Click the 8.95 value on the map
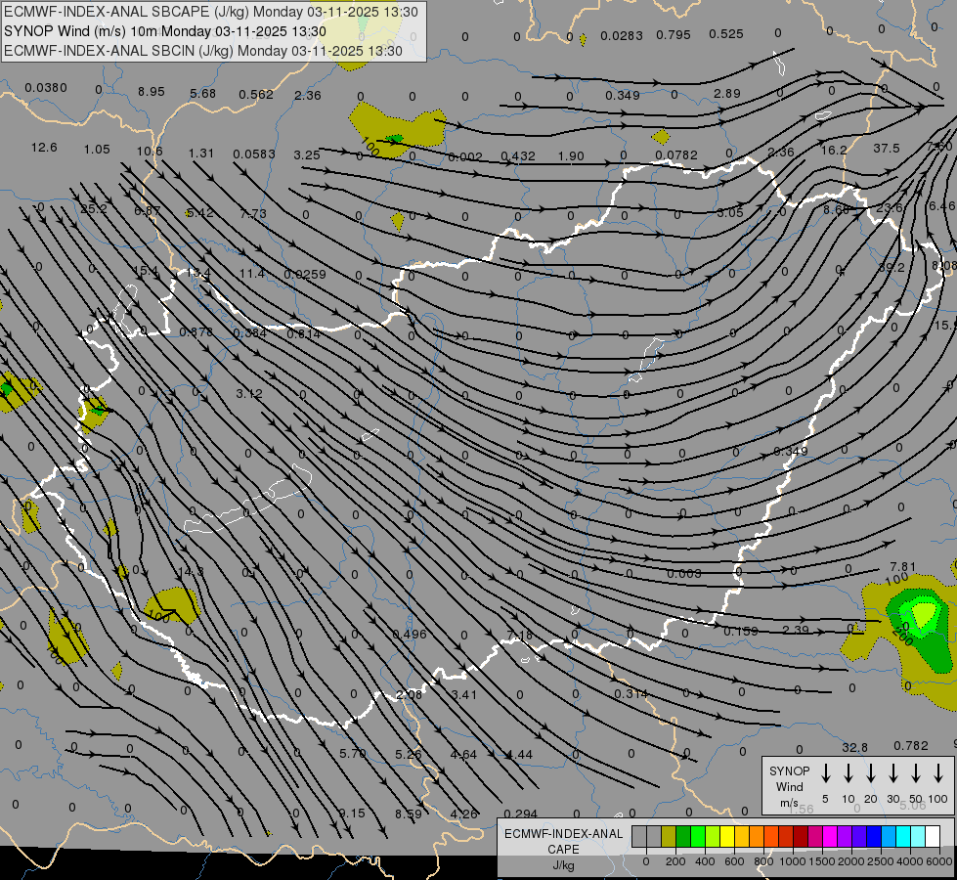This screenshot has width=957, height=880. pos(151,92)
